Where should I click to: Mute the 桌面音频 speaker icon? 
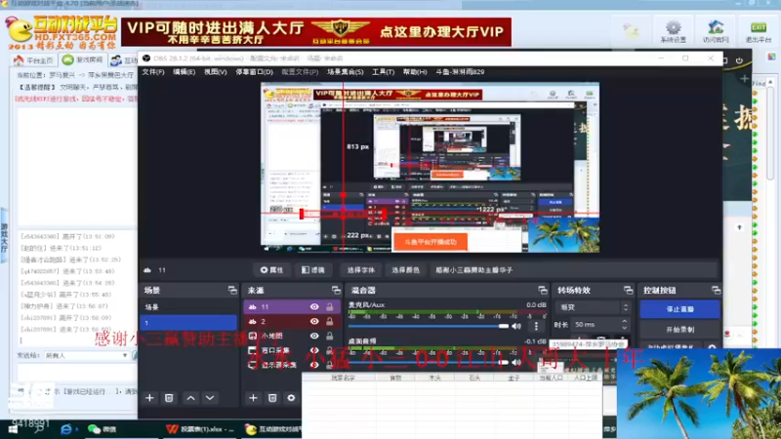click(x=516, y=362)
